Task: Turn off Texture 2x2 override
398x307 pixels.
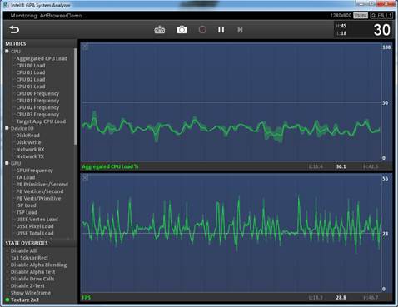Action: click(x=25, y=300)
